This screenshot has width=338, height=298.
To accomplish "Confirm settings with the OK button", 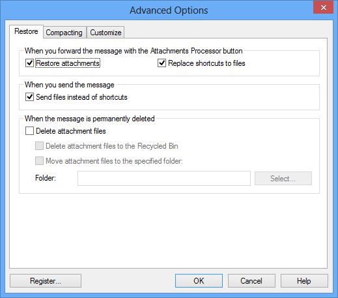I will pos(199,281).
